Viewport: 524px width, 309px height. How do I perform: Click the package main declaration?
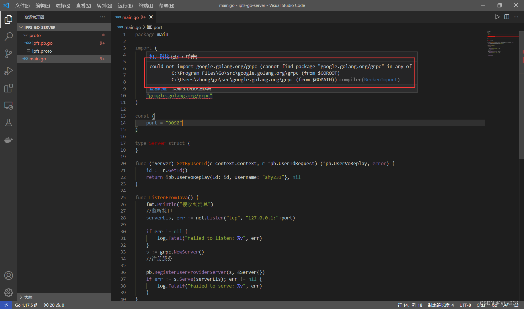point(152,34)
